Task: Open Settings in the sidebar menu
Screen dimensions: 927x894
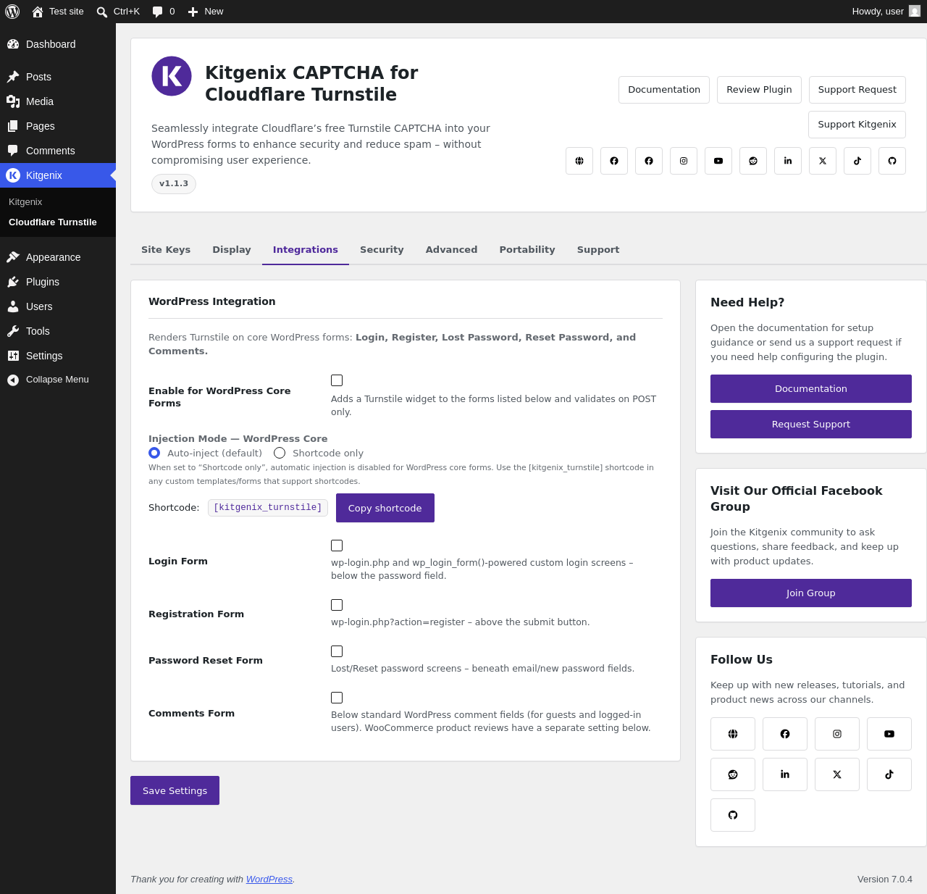Action: (58, 356)
